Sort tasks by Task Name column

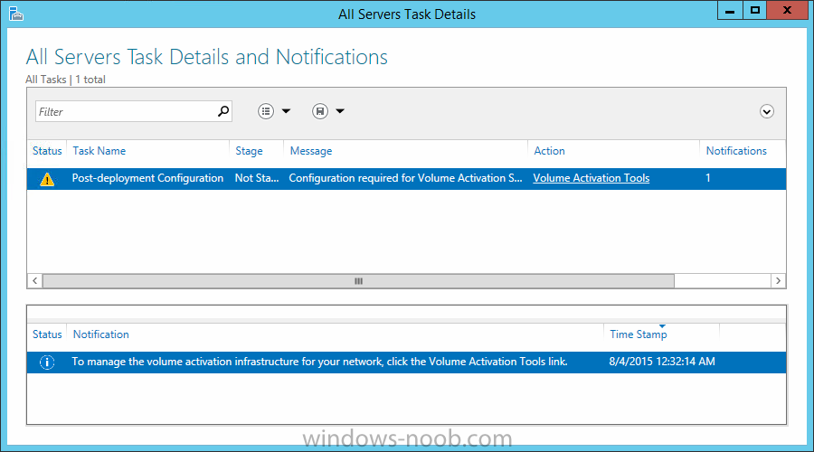point(99,151)
